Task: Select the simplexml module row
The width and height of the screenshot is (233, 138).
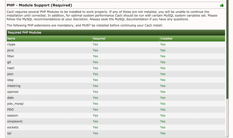Action: pos(116,121)
